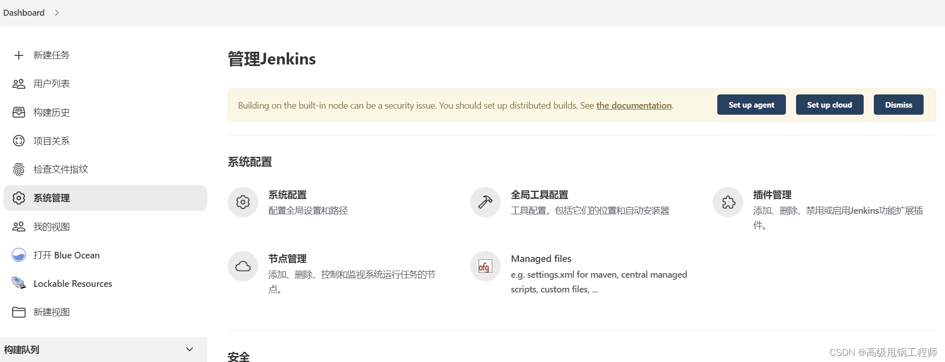945x362 pixels.
Task: Click 节点管理 description 添加、删除、控制和监视
Action: click(352, 282)
